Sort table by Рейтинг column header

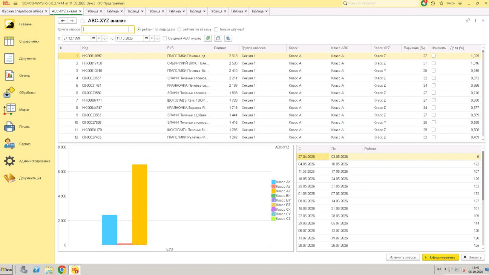[226, 48]
